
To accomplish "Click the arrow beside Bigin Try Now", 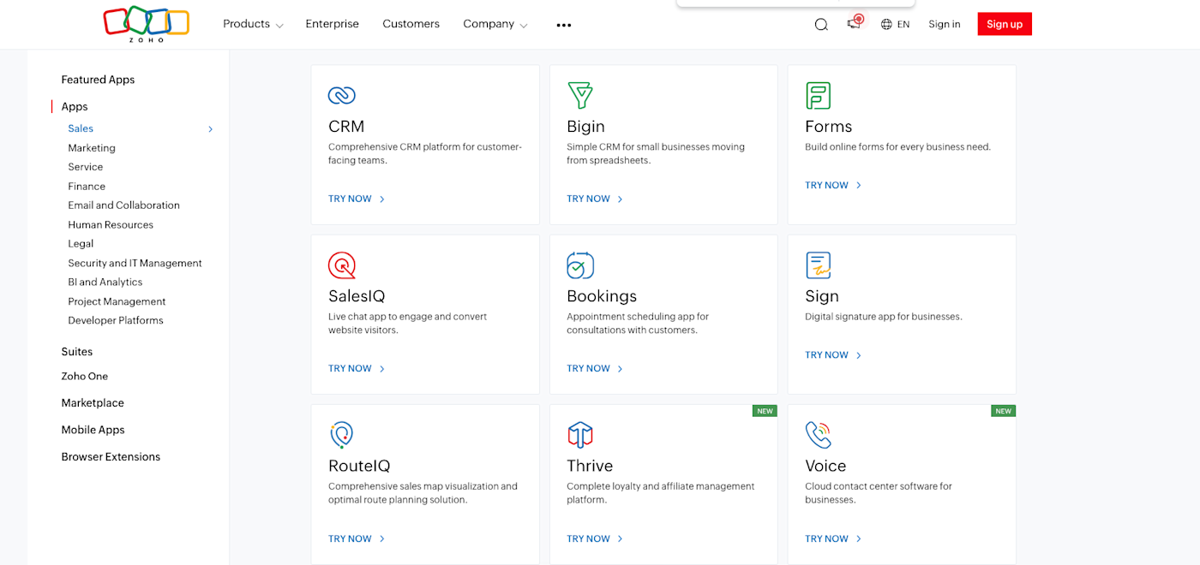I will [x=621, y=199].
